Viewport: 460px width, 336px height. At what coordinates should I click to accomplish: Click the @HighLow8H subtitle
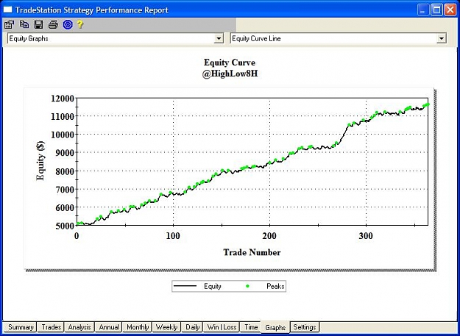click(230, 74)
